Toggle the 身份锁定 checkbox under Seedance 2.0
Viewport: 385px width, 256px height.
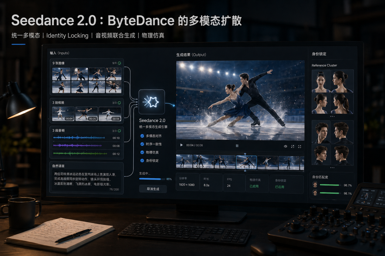tap(142, 160)
